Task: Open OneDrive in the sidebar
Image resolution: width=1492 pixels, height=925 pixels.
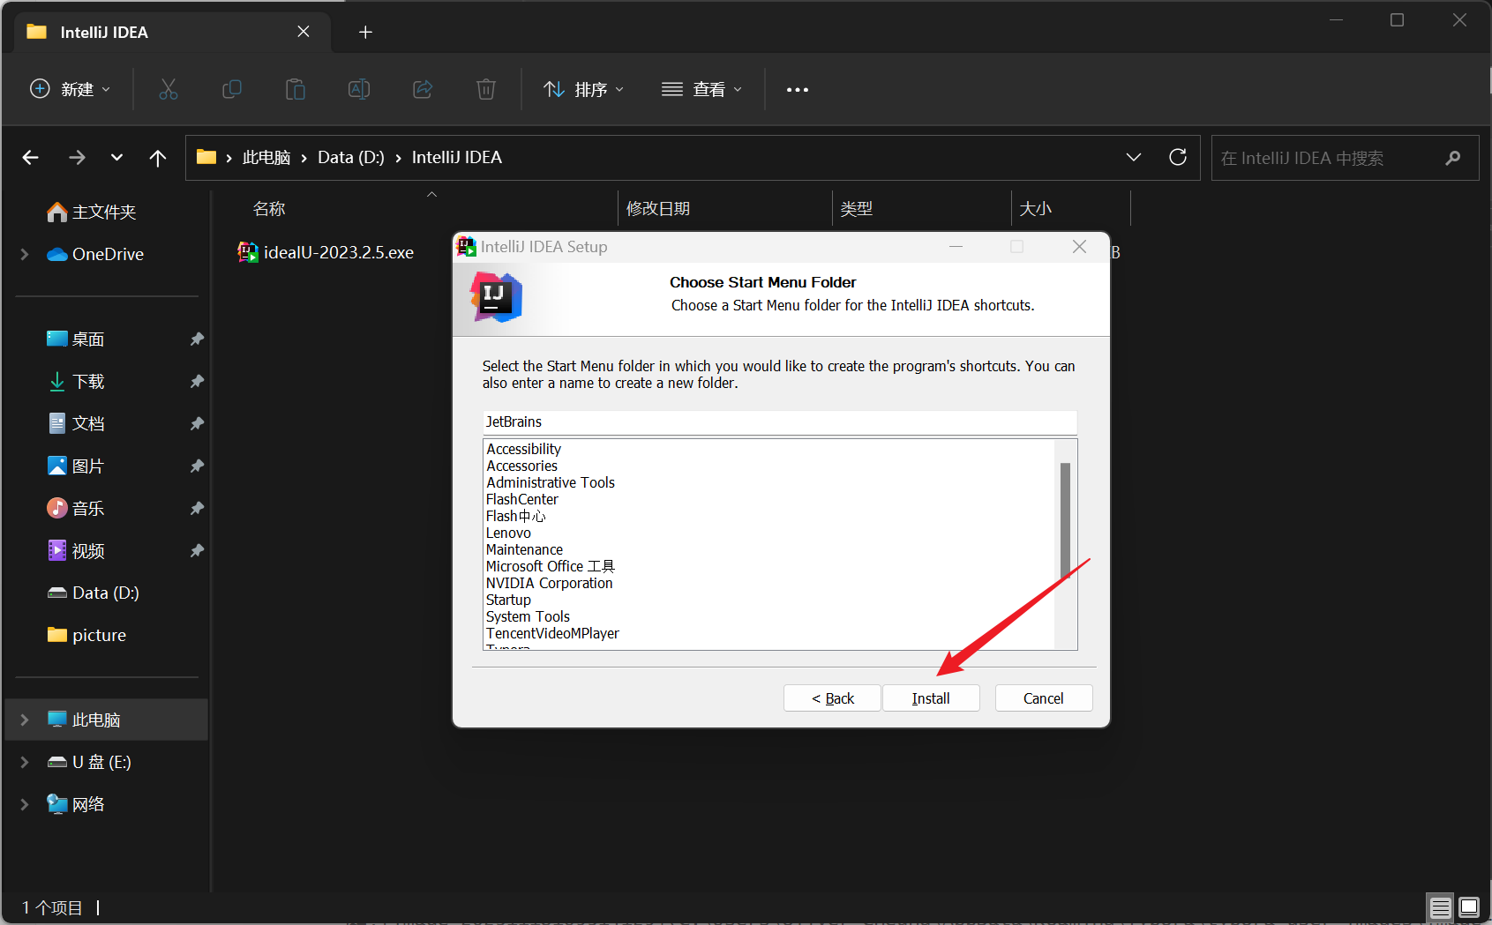Action: click(x=95, y=254)
